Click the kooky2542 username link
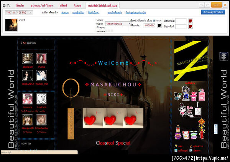Image resolution: width=230 pixels, height=162 pixels. 28,84
